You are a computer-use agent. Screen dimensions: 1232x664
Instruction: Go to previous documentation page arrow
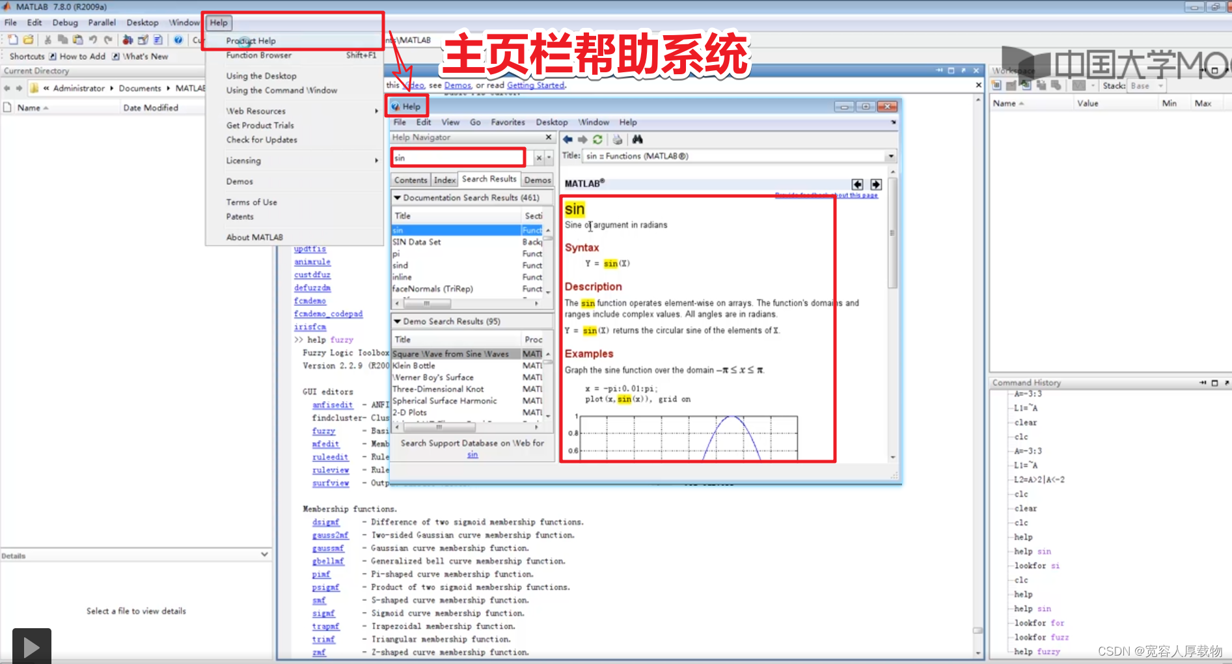click(x=858, y=184)
